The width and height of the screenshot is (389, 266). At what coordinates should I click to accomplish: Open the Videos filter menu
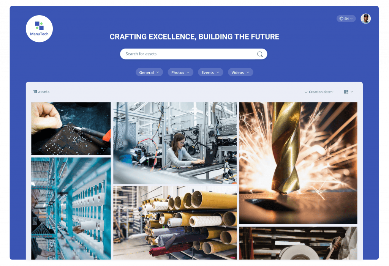pos(240,72)
